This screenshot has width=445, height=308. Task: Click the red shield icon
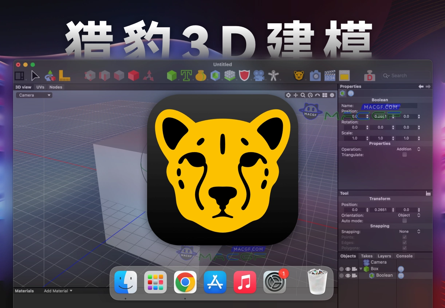click(x=244, y=76)
